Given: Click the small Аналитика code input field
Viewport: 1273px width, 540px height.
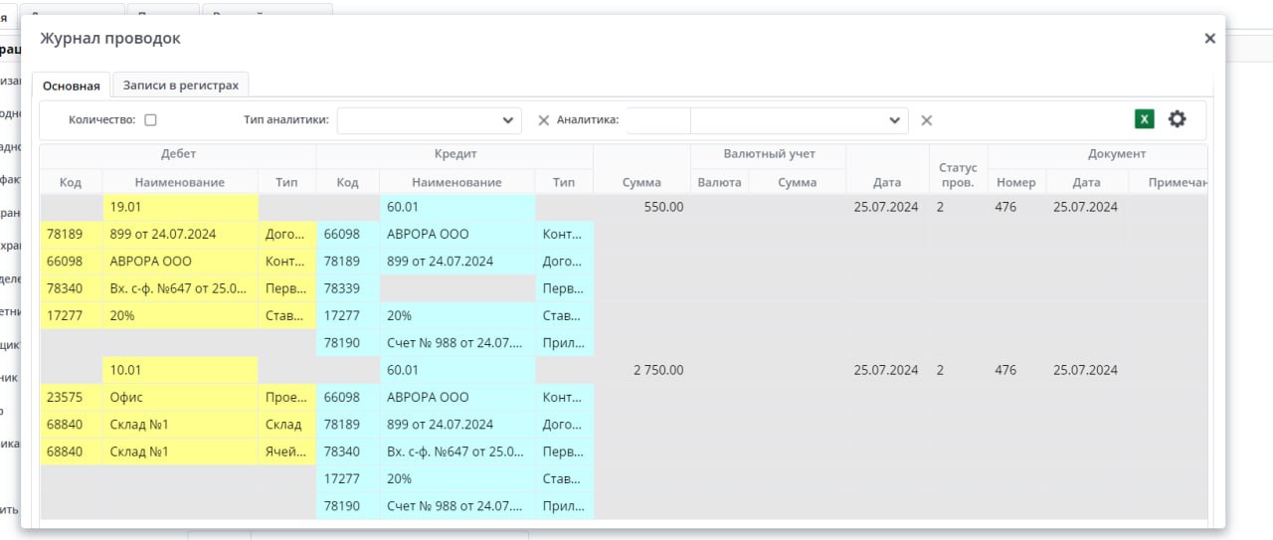Looking at the screenshot, I should point(657,120).
